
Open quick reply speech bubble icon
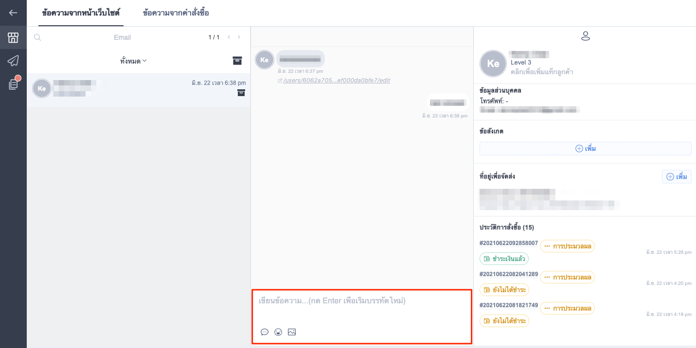point(265,332)
